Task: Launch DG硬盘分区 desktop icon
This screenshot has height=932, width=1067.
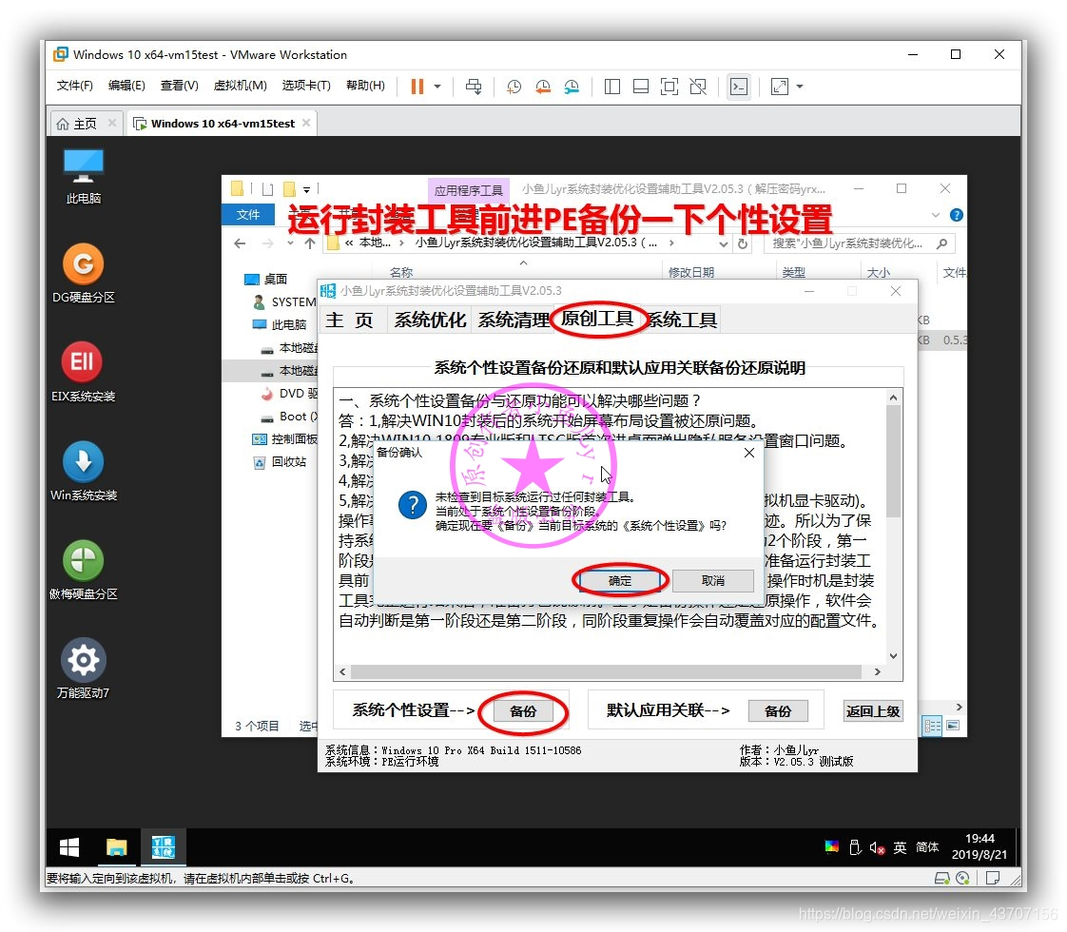Action: [83, 274]
